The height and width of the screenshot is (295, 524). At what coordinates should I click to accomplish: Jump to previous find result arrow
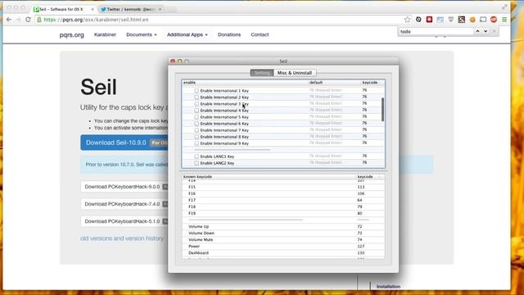(477, 31)
